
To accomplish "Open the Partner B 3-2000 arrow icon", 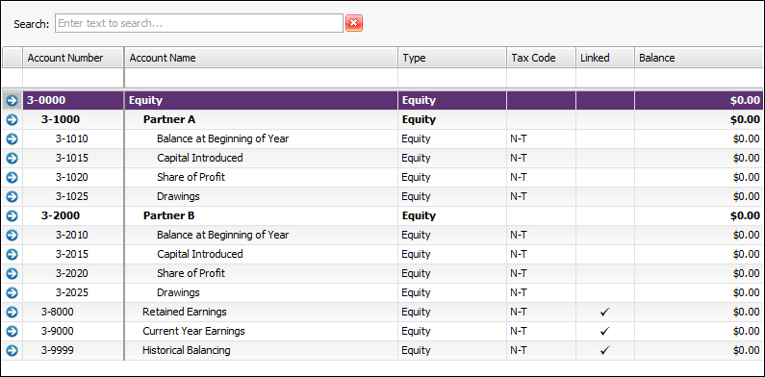I will click(13, 215).
